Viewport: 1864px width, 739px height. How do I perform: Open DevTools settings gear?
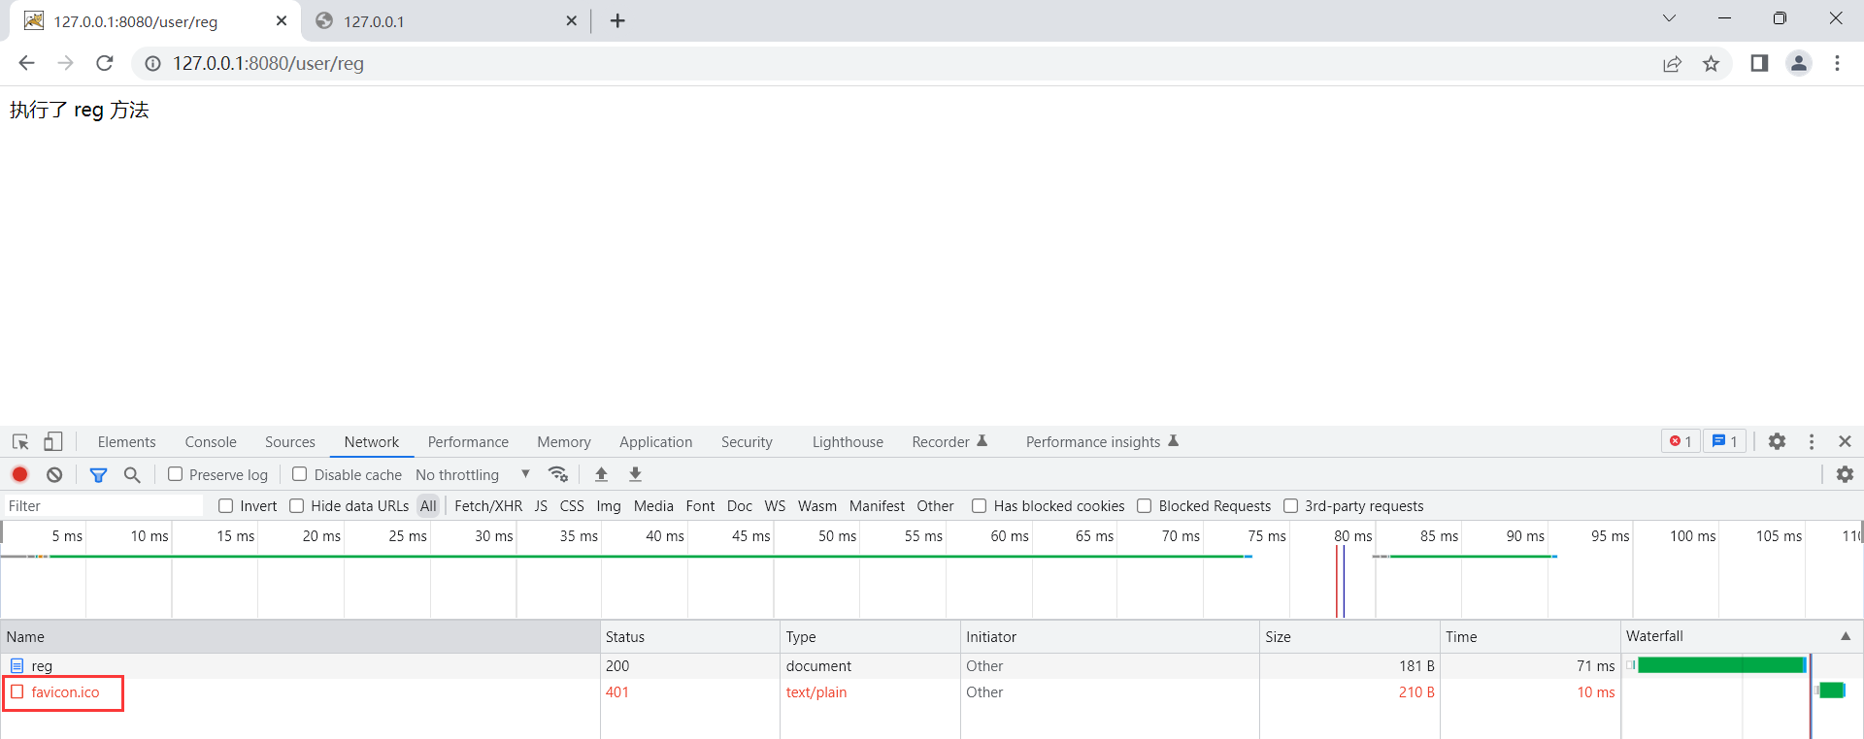[x=1777, y=441]
